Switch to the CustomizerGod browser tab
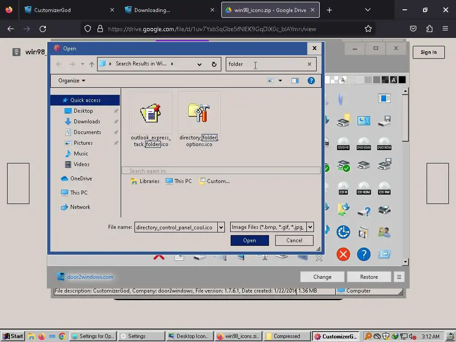456x342 pixels. tap(69, 10)
